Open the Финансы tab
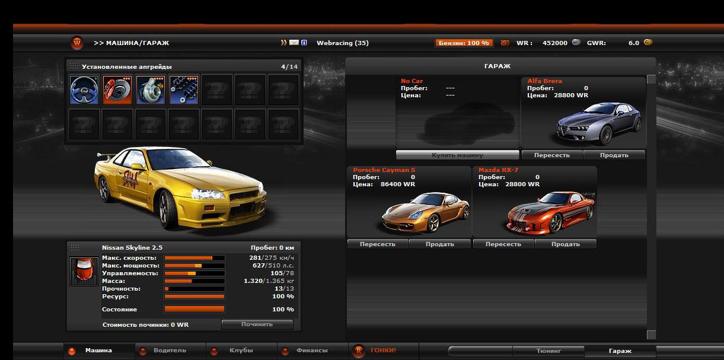 pos(312,351)
